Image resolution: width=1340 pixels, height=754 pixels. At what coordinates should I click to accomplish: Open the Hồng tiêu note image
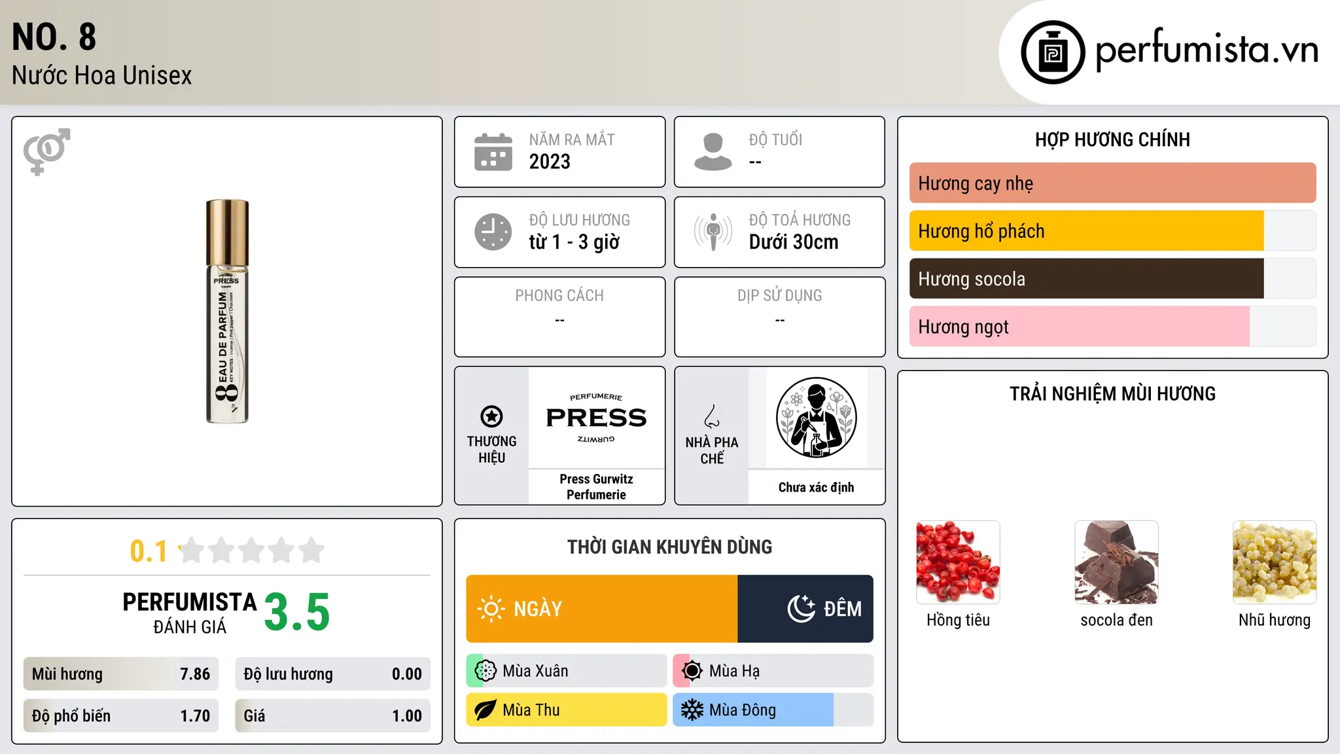[x=958, y=562]
